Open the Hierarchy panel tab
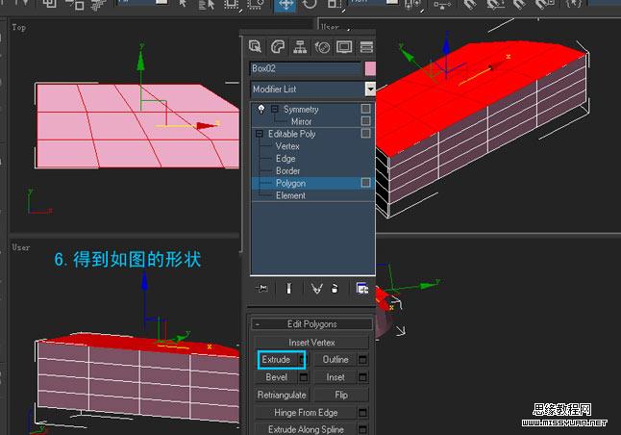Screen dimensions: 621x435 click(300, 47)
